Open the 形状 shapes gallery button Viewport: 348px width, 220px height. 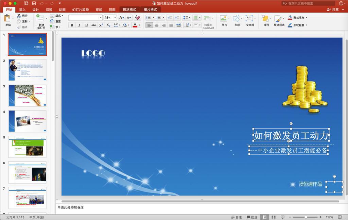pos(237,21)
